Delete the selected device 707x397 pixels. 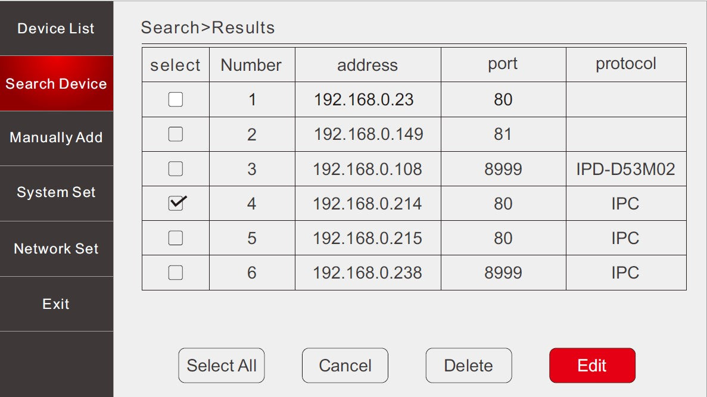click(x=468, y=365)
